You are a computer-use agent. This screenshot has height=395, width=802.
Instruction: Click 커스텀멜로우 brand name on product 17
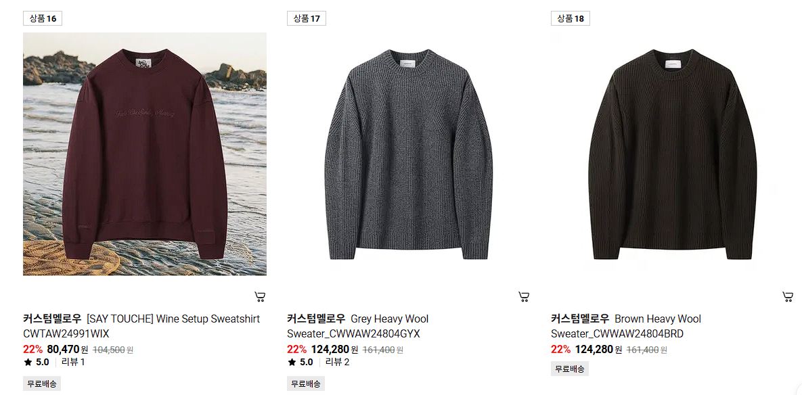(316, 319)
